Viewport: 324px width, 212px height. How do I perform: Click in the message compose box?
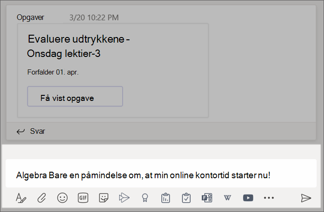pos(161,174)
